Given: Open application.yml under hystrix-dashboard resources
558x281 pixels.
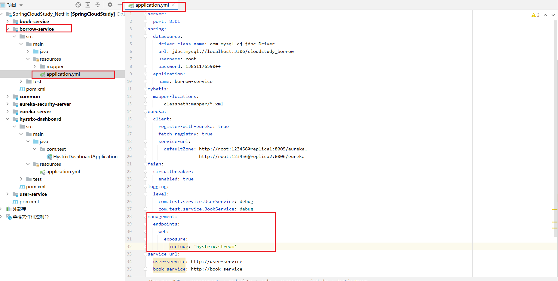Looking at the screenshot, I should 63,171.
